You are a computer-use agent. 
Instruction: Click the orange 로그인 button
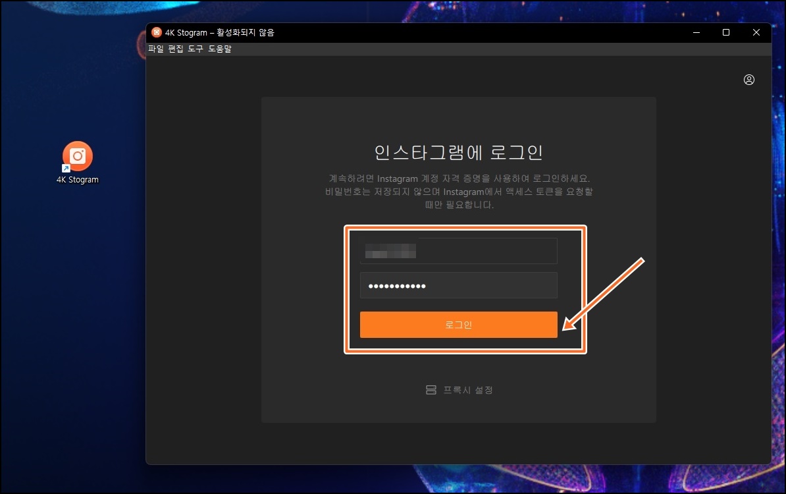click(459, 325)
